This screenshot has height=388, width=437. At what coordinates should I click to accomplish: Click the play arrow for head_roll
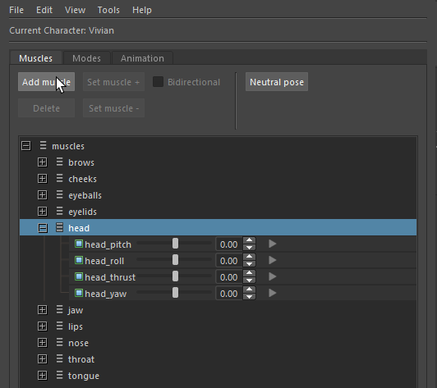click(x=272, y=260)
